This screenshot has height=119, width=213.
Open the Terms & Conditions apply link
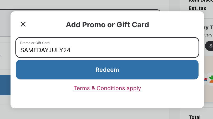[x=107, y=88]
